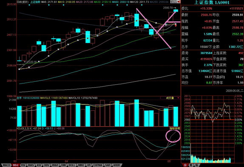This screenshot has width=244, height=167.
Task: Switch to the MACD indicator tab
Action: 6,165
